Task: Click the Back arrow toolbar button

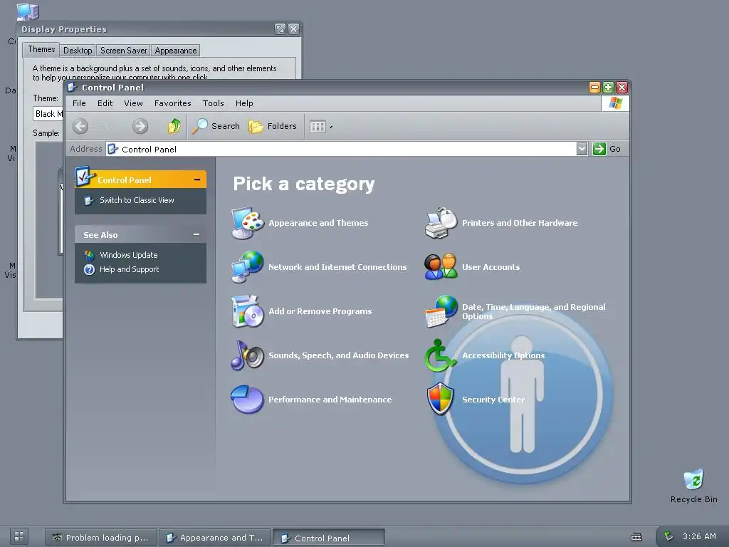Action: 80,126
